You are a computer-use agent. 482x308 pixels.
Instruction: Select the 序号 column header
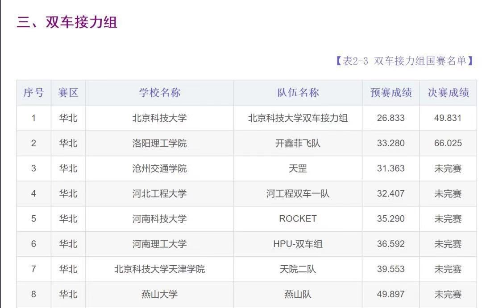coord(33,93)
